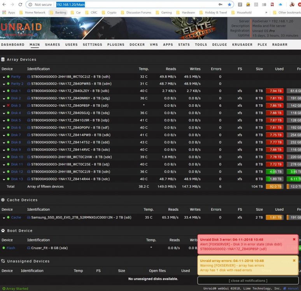Click the Cache device green status dot
The image size is (301, 291).
pyautogui.click(x=8, y=217)
